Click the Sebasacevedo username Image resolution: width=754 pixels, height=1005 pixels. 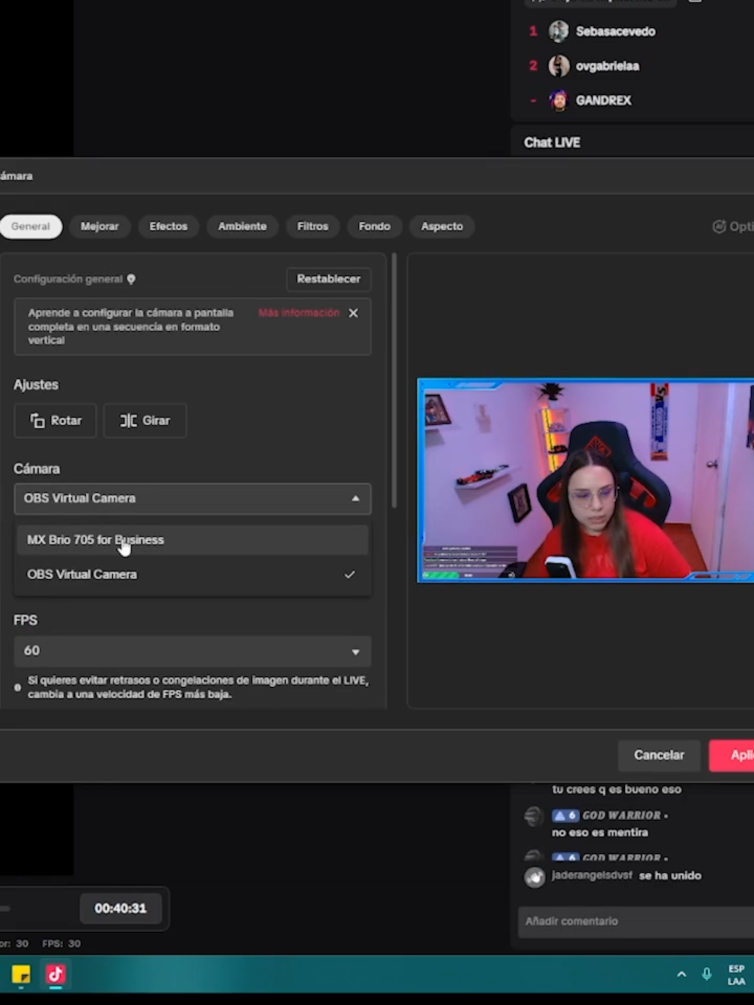pyautogui.click(x=616, y=31)
